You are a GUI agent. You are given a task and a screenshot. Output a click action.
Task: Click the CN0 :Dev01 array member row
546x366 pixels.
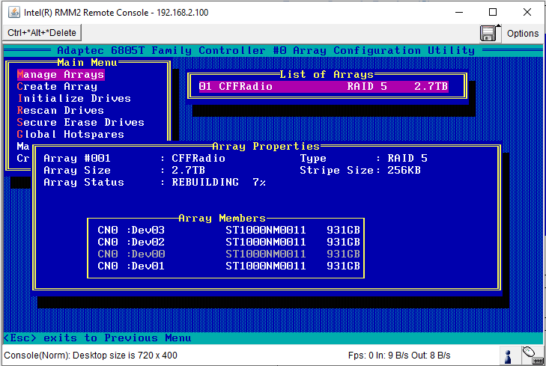click(x=228, y=266)
